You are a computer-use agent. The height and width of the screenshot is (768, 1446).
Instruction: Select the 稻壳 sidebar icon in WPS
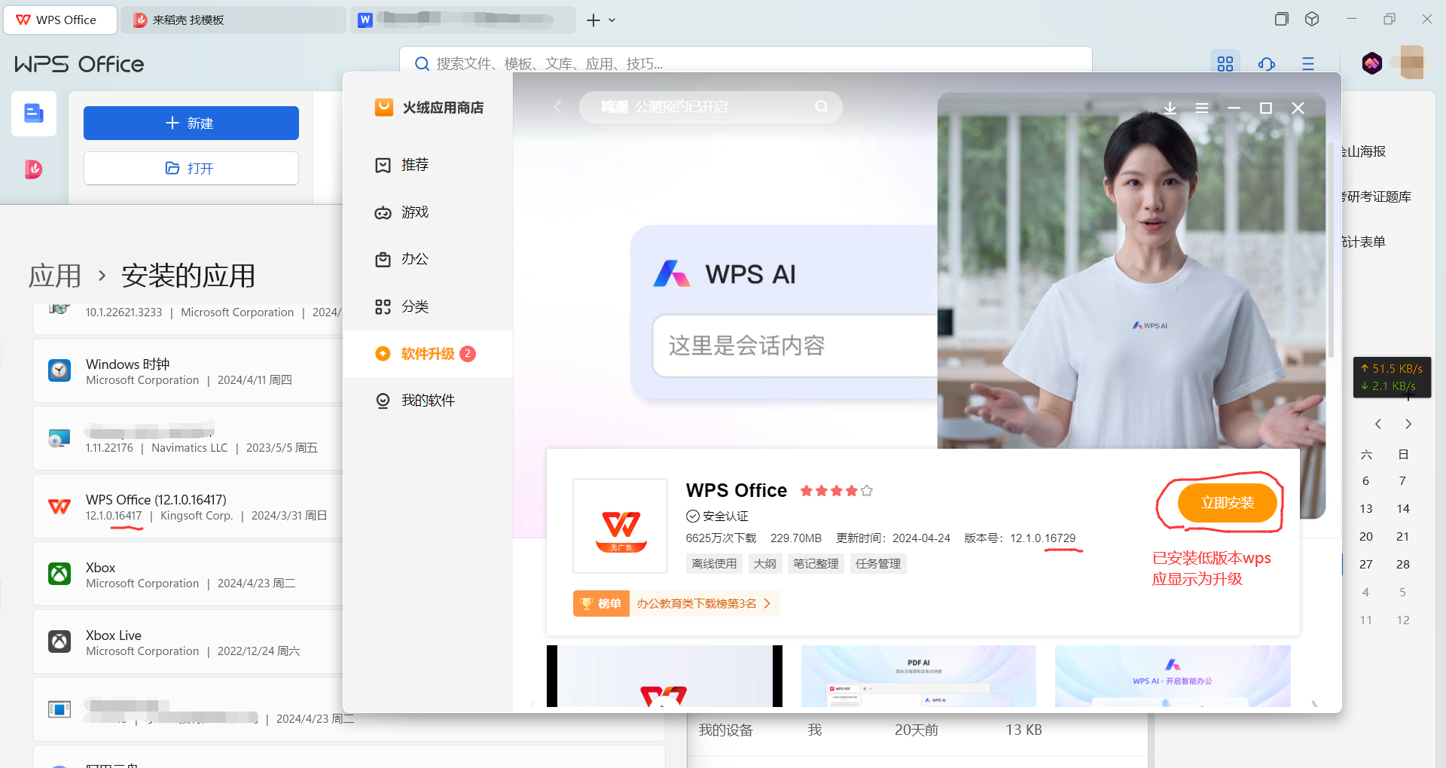[34, 169]
